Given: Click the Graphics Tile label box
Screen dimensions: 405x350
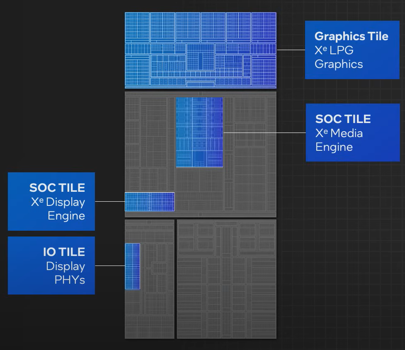Looking at the screenshot, I should (x=352, y=50).
